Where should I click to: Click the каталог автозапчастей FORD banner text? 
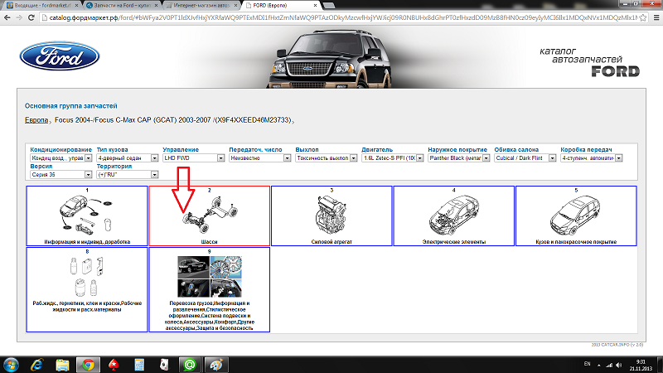590,63
